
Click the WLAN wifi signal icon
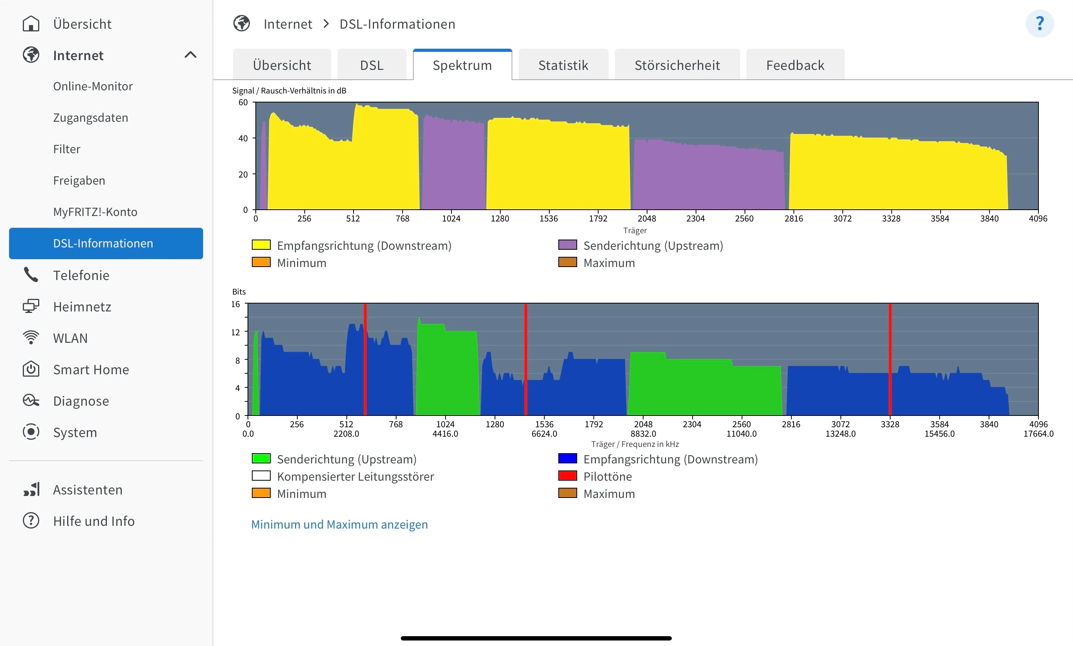point(31,338)
